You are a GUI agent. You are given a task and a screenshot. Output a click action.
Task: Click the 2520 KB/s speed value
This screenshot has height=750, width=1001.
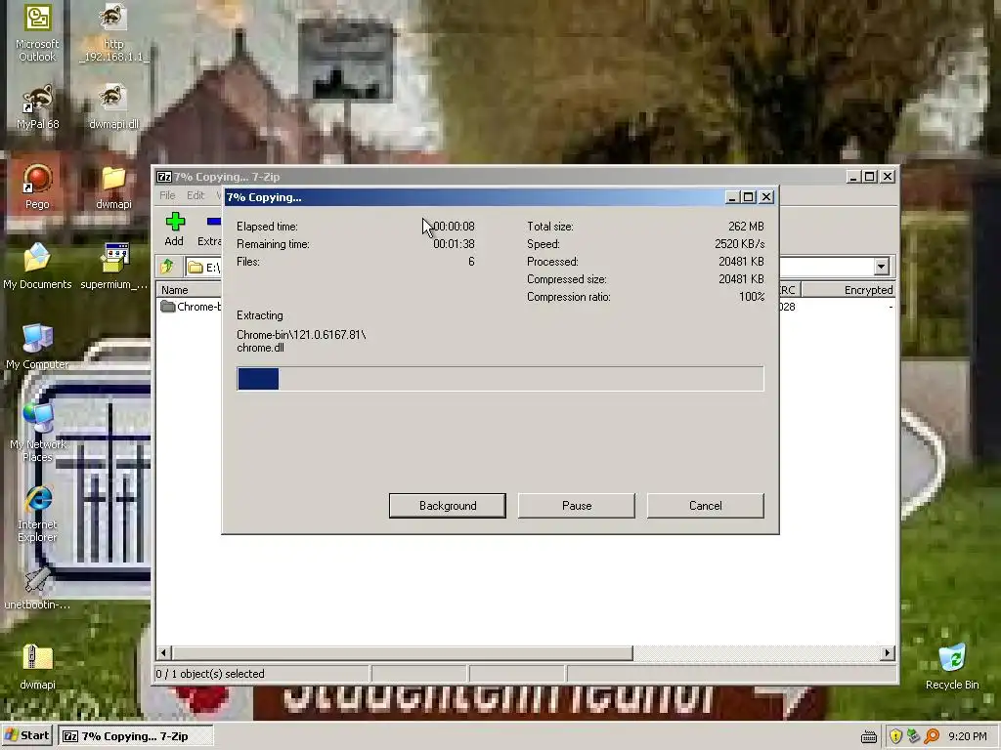[739, 243]
